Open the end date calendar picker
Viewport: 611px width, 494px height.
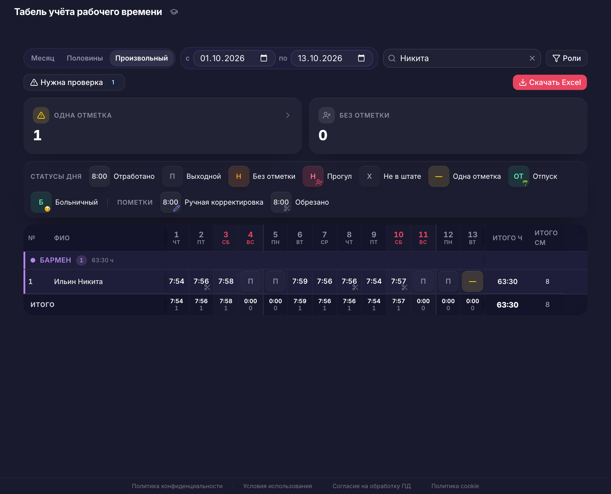click(361, 58)
